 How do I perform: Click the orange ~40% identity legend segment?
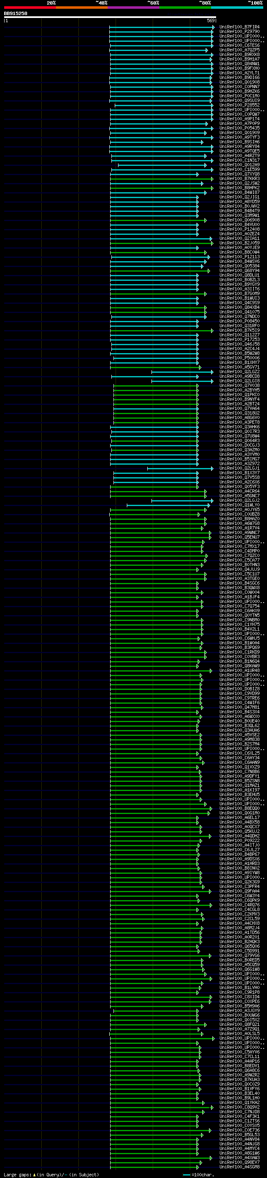pyautogui.click(x=82, y=8)
